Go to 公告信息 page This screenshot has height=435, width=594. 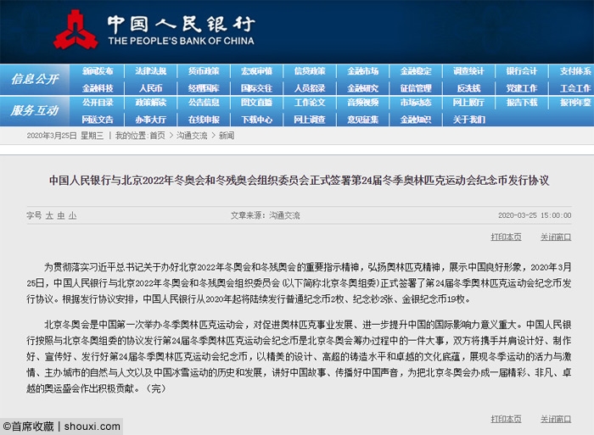click(x=204, y=103)
